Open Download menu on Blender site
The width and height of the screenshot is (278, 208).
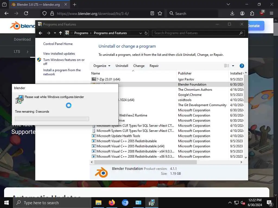click(x=22, y=39)
